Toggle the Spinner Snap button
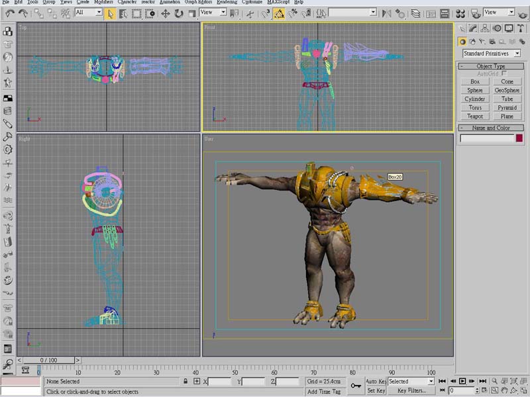 (306, 14)
